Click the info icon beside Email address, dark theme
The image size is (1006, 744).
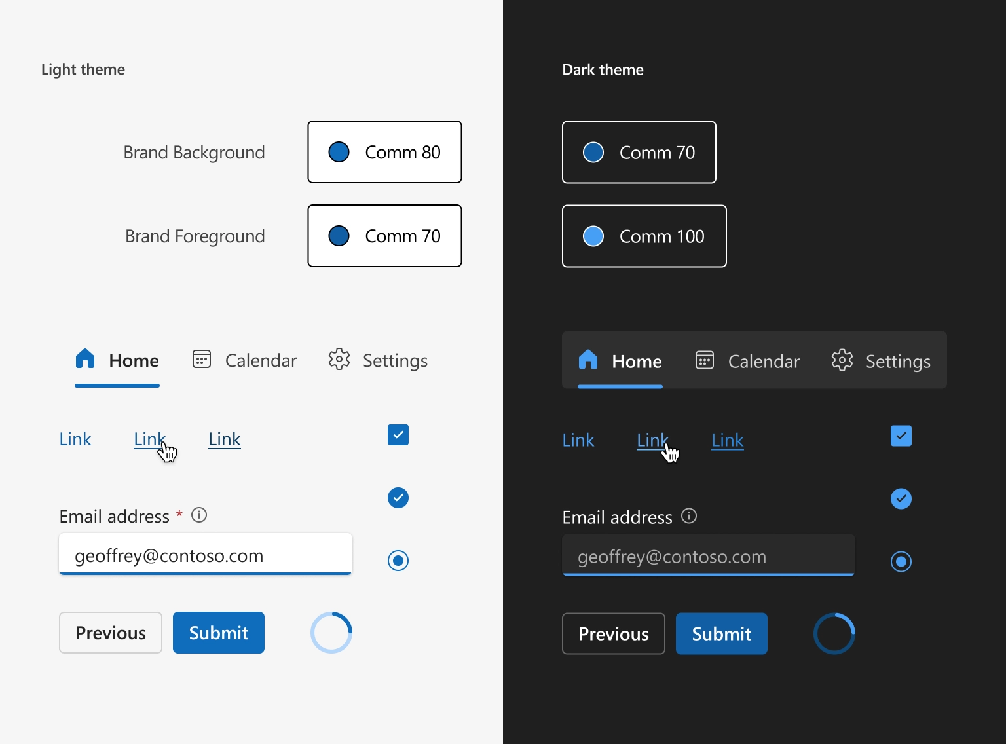(689, 516)
